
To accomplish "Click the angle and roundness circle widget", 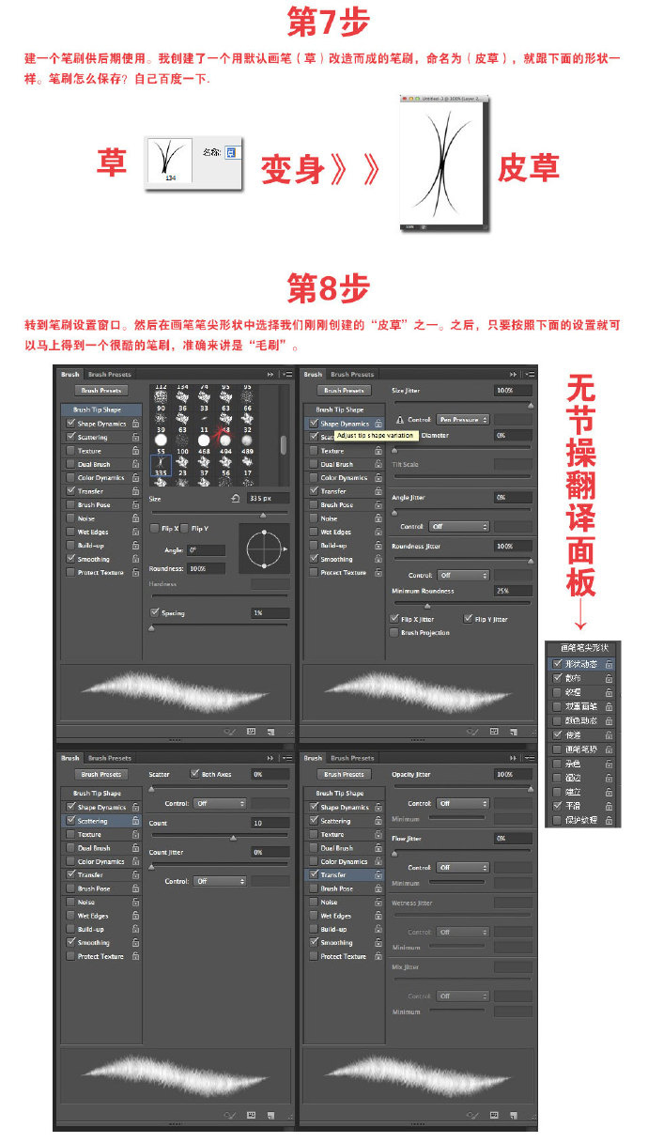I will (x=265, y=548).
